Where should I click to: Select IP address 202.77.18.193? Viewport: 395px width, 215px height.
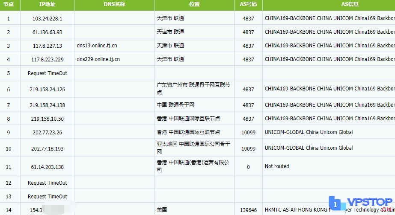48,149
